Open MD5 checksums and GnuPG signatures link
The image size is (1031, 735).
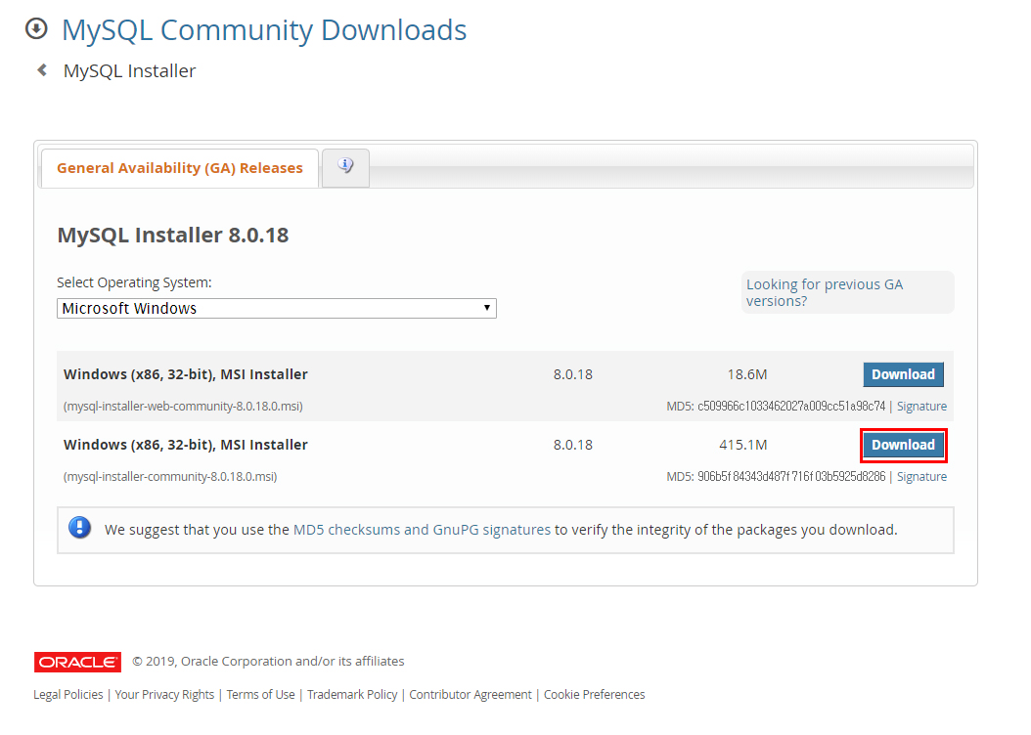(x=422, y=530)
